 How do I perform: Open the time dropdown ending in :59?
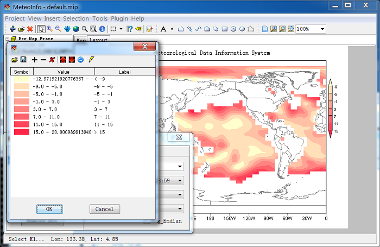pyautogui.click(x=180, y=181)
